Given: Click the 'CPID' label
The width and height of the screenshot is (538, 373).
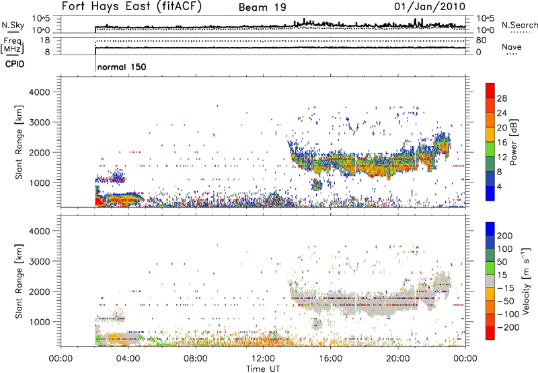Looking at the screenshot, I should 15,64.
